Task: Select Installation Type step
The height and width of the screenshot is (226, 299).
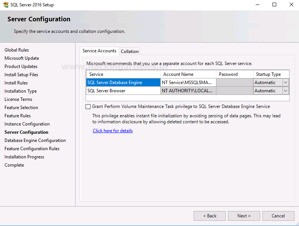Action: tap(21, 91)
